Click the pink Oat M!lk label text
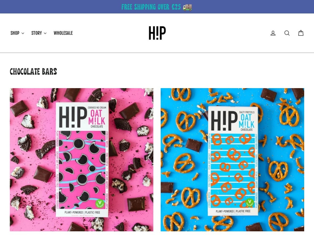 tap(97, 117)
